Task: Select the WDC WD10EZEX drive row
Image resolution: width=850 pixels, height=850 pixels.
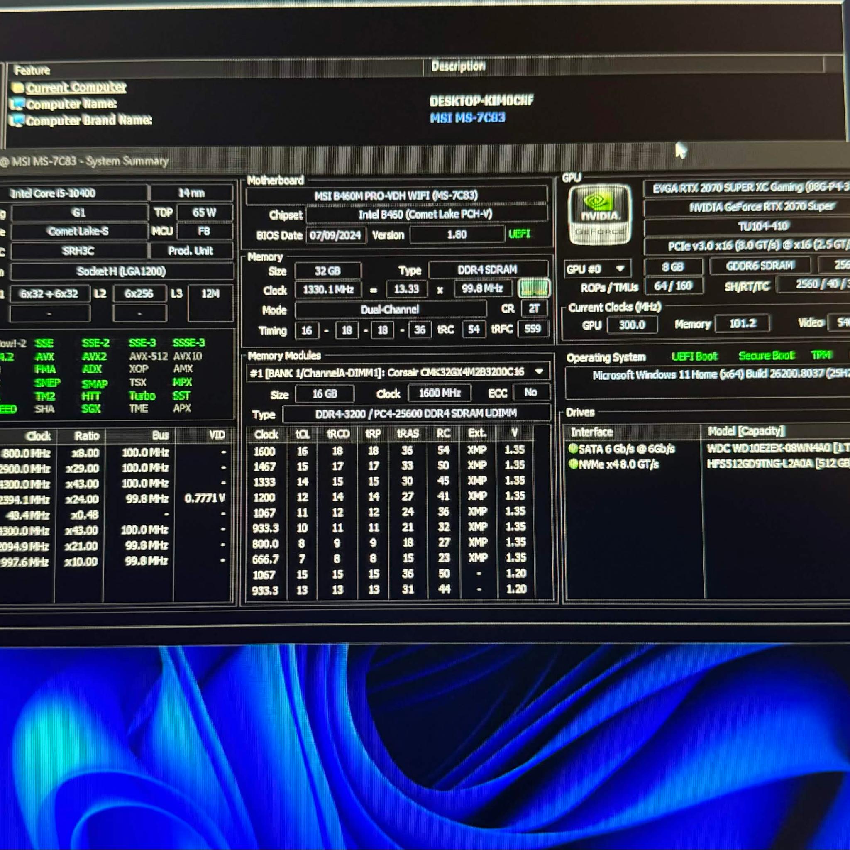Action: point(708,448)
